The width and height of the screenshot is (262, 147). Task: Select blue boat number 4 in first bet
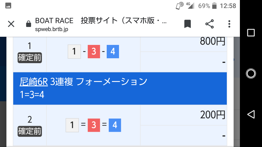click(x=113, y=51)
